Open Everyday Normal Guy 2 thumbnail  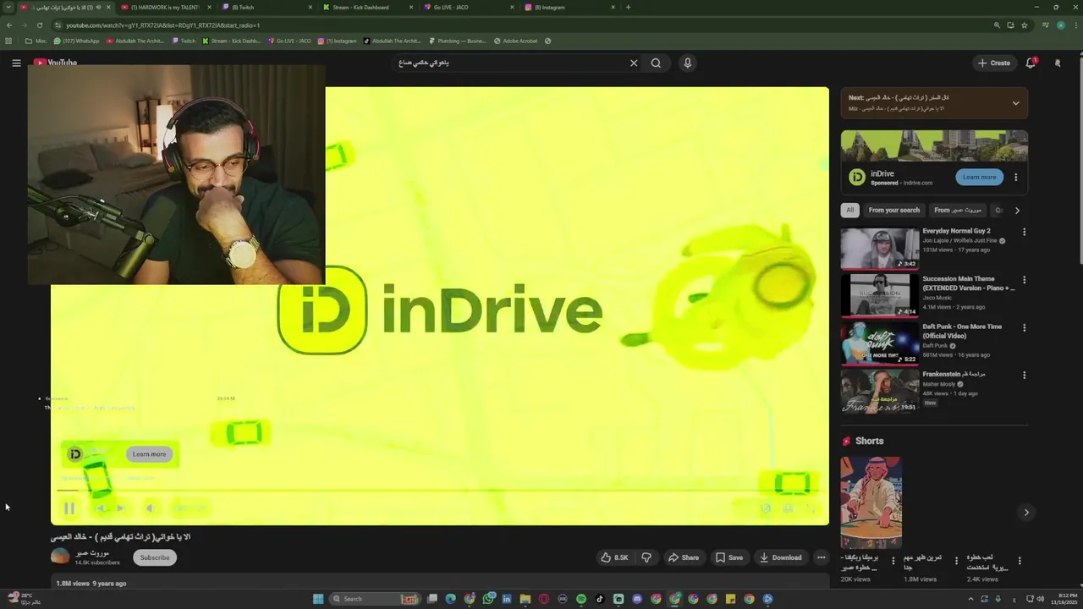(x=879, y=248)
